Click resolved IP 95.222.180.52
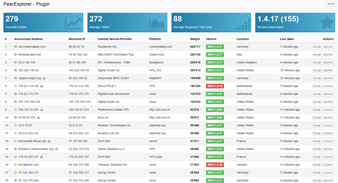 pos(78,78)
